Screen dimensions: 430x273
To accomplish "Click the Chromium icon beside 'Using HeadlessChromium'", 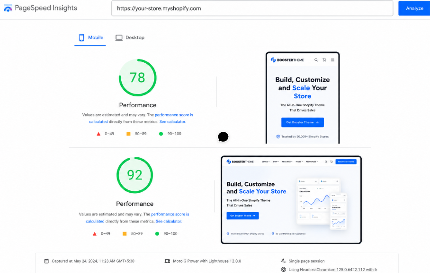I will (x=284, y=269).
